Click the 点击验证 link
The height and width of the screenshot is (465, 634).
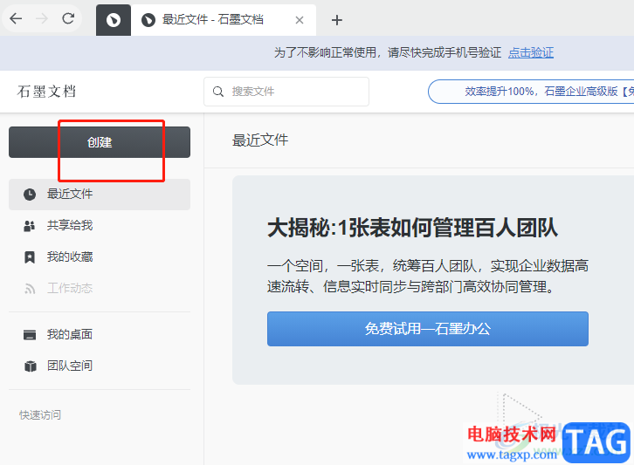[x=530, y=52]
